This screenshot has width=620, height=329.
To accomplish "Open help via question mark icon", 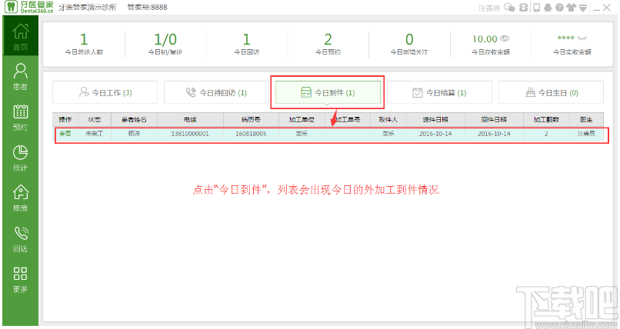I will pos(559,8).
